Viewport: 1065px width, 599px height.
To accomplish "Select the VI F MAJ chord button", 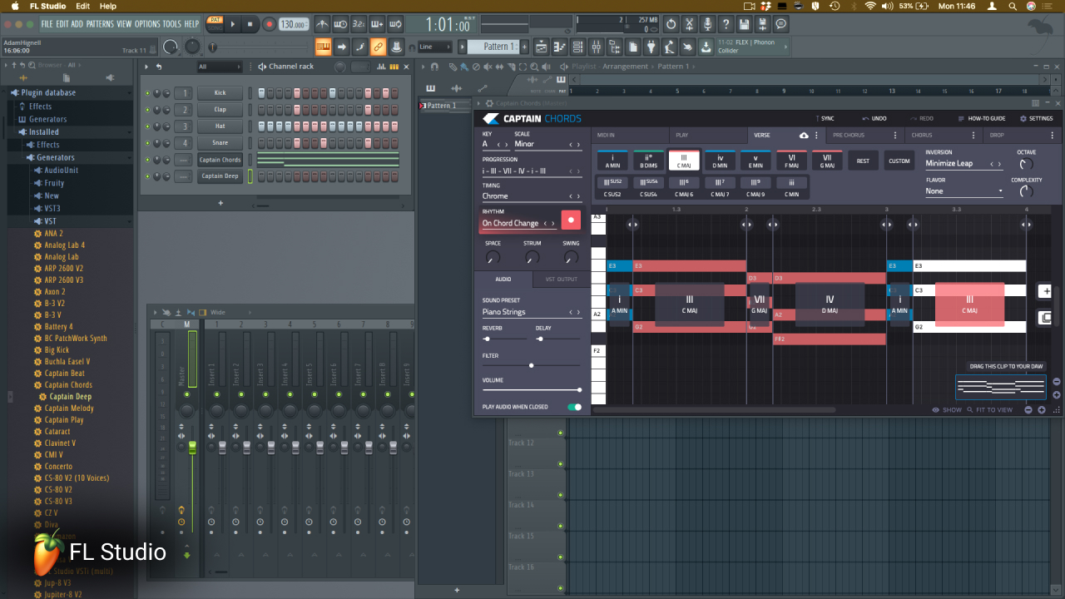I will pyautogui.click(x=791, y=161).
